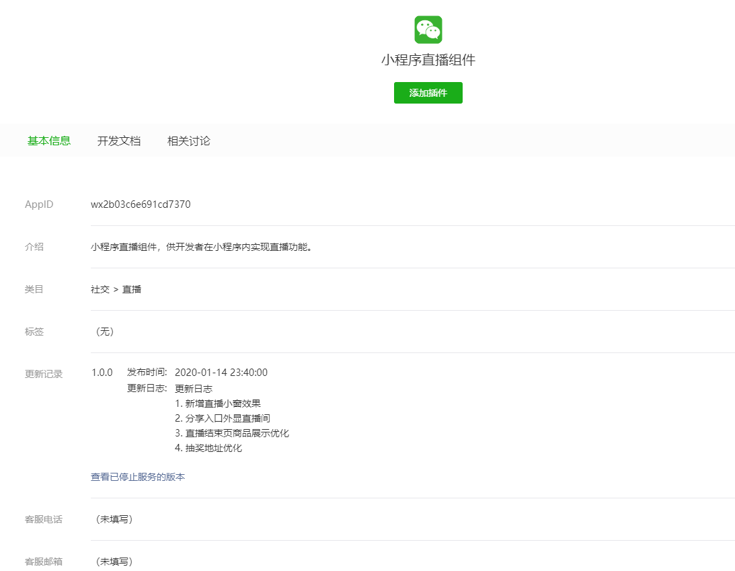This screenshot has height=571, width=735.
Task: Click the 客服电话 label
Action: coord(44,519)
